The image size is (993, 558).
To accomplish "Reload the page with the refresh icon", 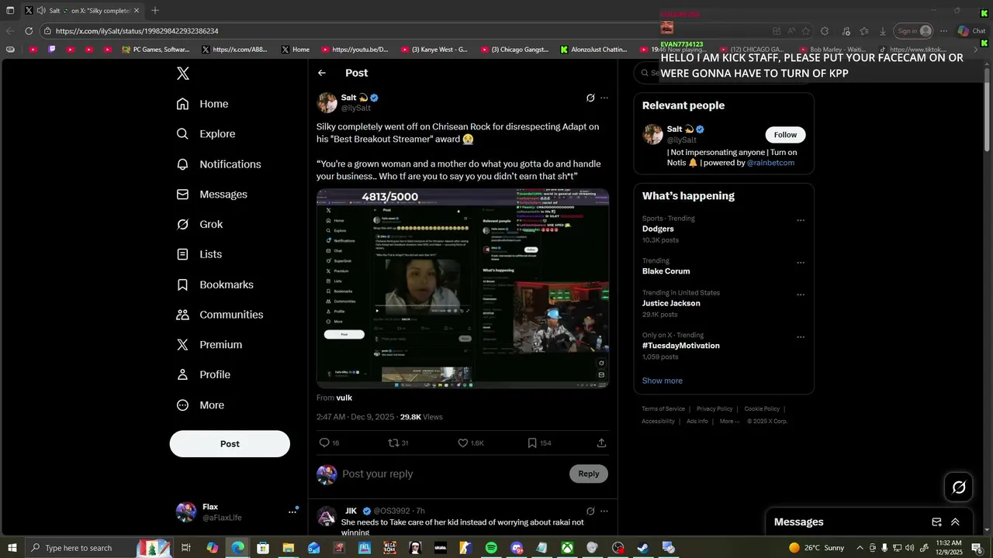I will click(29, 31).
